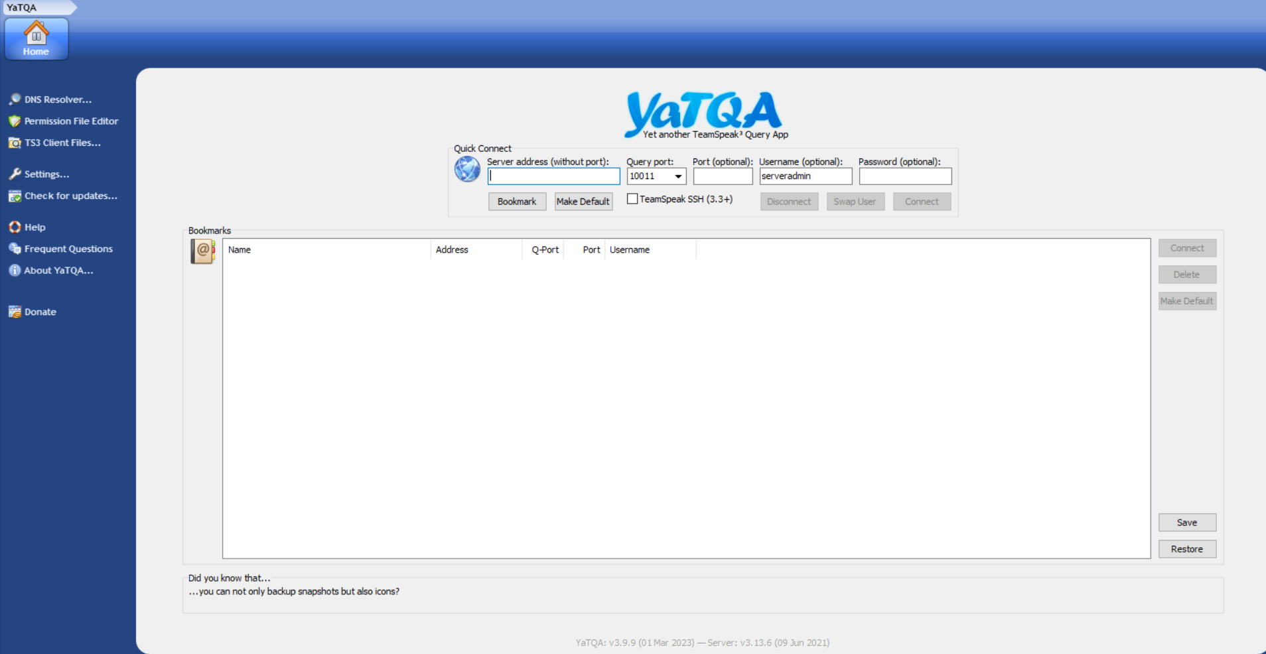1266x654 pixels.
Task: Click the Make Default button in Quick Connect
Action: (583, 202)
